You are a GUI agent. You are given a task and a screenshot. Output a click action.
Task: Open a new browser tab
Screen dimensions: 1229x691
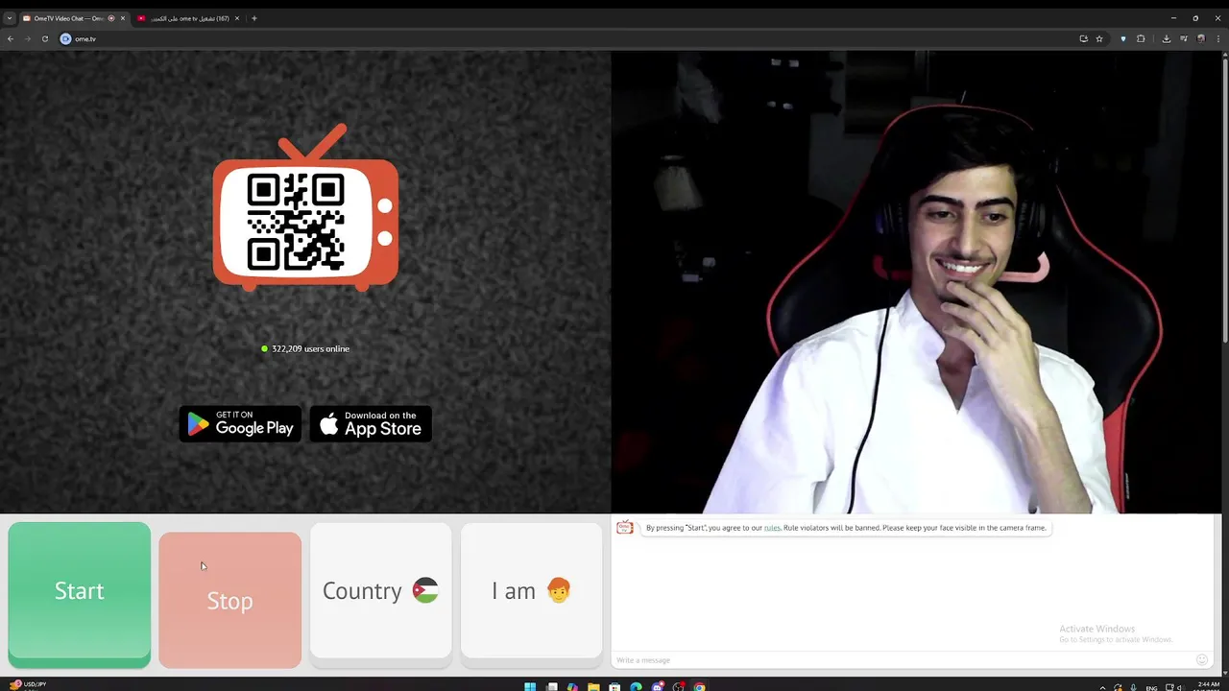pos(254,18)
